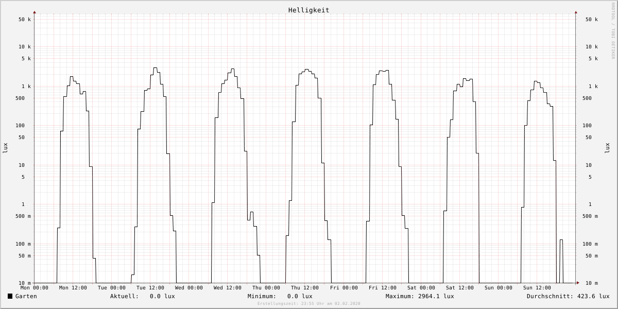Select the "Durchschnitt: 423.6 lux" value
Viewport: 618px width, 309px height.
click(568, 296)
